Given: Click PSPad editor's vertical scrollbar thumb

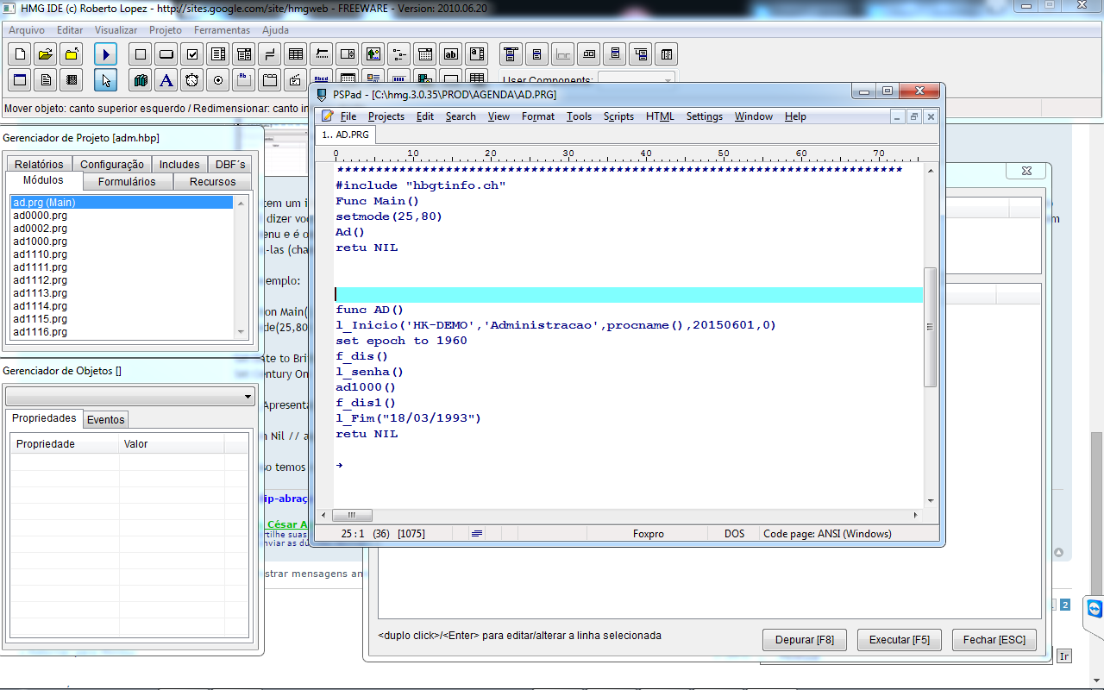Looking at the screenshot, I should point(930,326).
